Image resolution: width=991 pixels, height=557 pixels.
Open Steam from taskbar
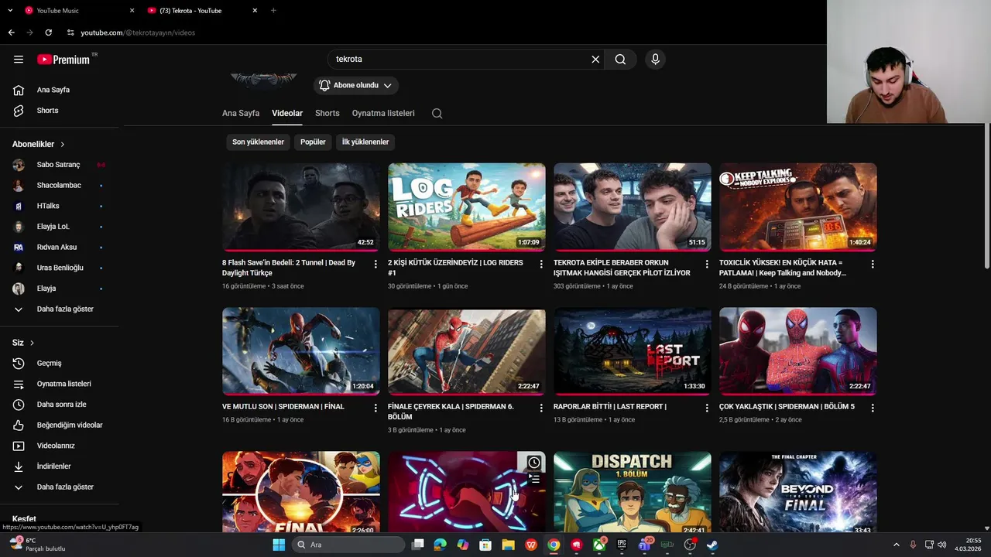[712, 545]
